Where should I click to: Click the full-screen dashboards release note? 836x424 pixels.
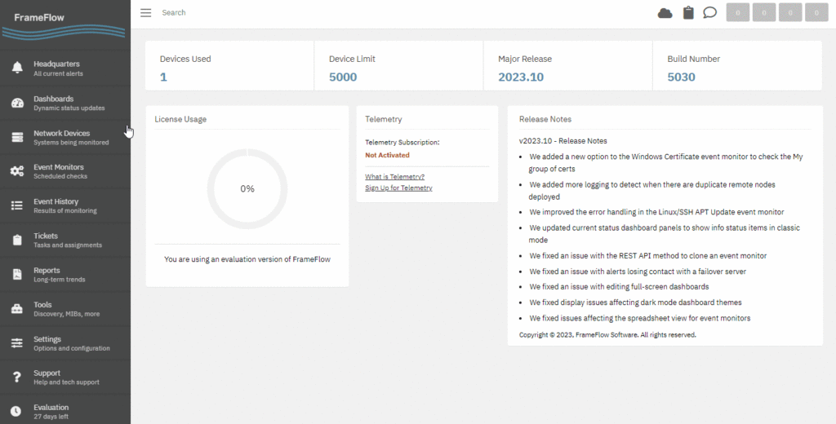(619, 287)
